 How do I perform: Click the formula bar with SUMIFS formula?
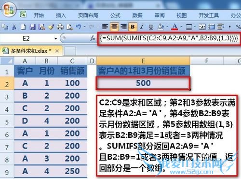pyautogui.click(x=169, y=38)
